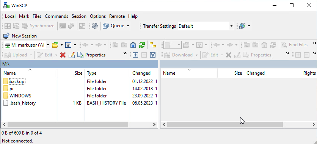This screenshot has width=317, height=144.
Task: Click the remote panel filter icon
Action: coord(199,45)
